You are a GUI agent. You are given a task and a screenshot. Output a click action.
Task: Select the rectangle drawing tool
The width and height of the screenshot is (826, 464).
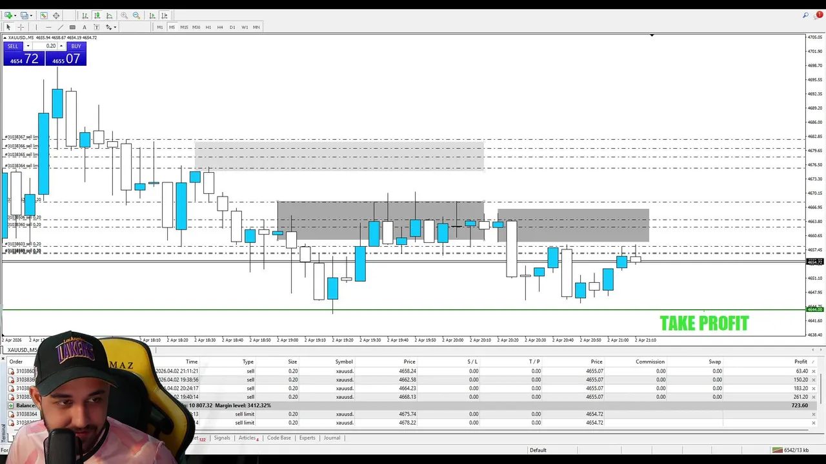[72, 27]
